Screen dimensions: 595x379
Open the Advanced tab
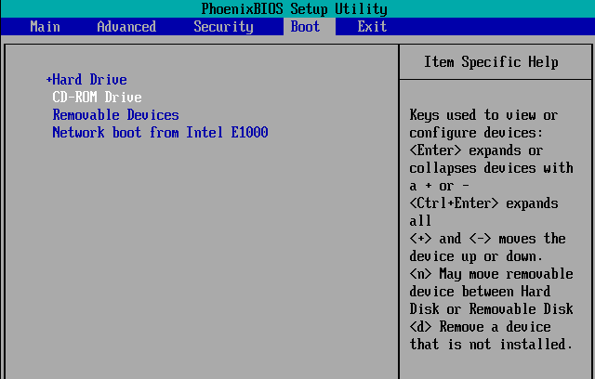pos(126,27)
